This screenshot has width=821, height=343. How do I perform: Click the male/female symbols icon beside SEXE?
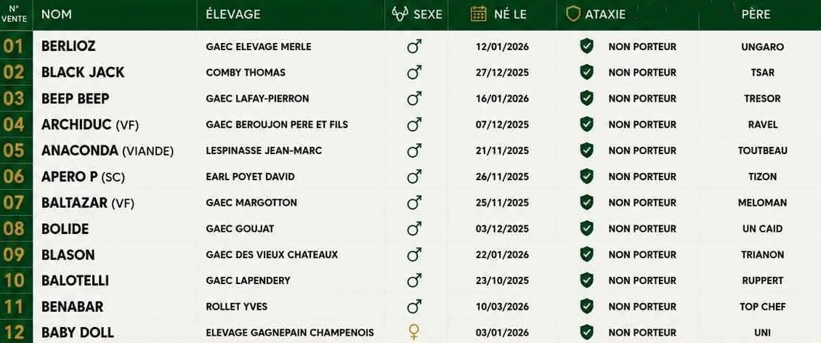pyautogui.click(x=400, y=14)
